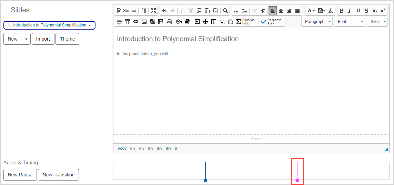Click the insert image icon
The width and height of the screenshot is (394, 185).
[x=144, y=22]
